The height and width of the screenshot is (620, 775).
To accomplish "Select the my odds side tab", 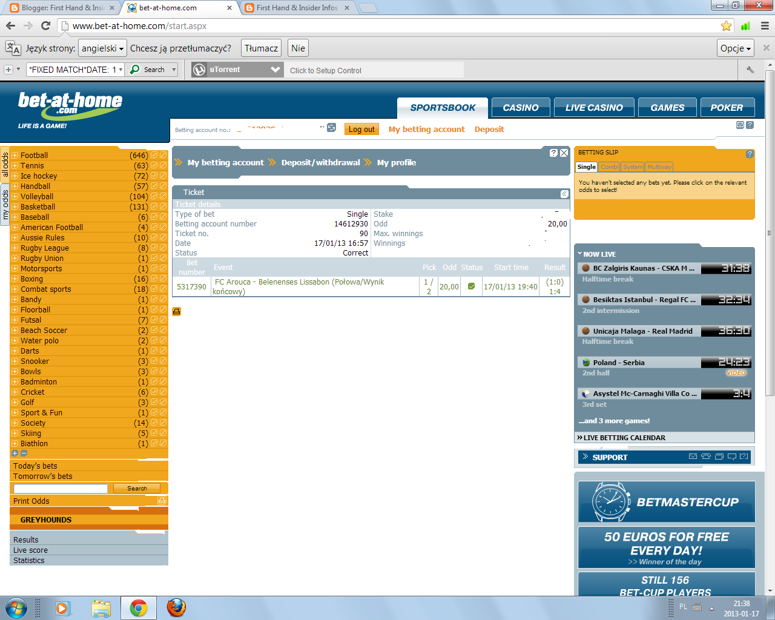I will [x=5, y=205].
